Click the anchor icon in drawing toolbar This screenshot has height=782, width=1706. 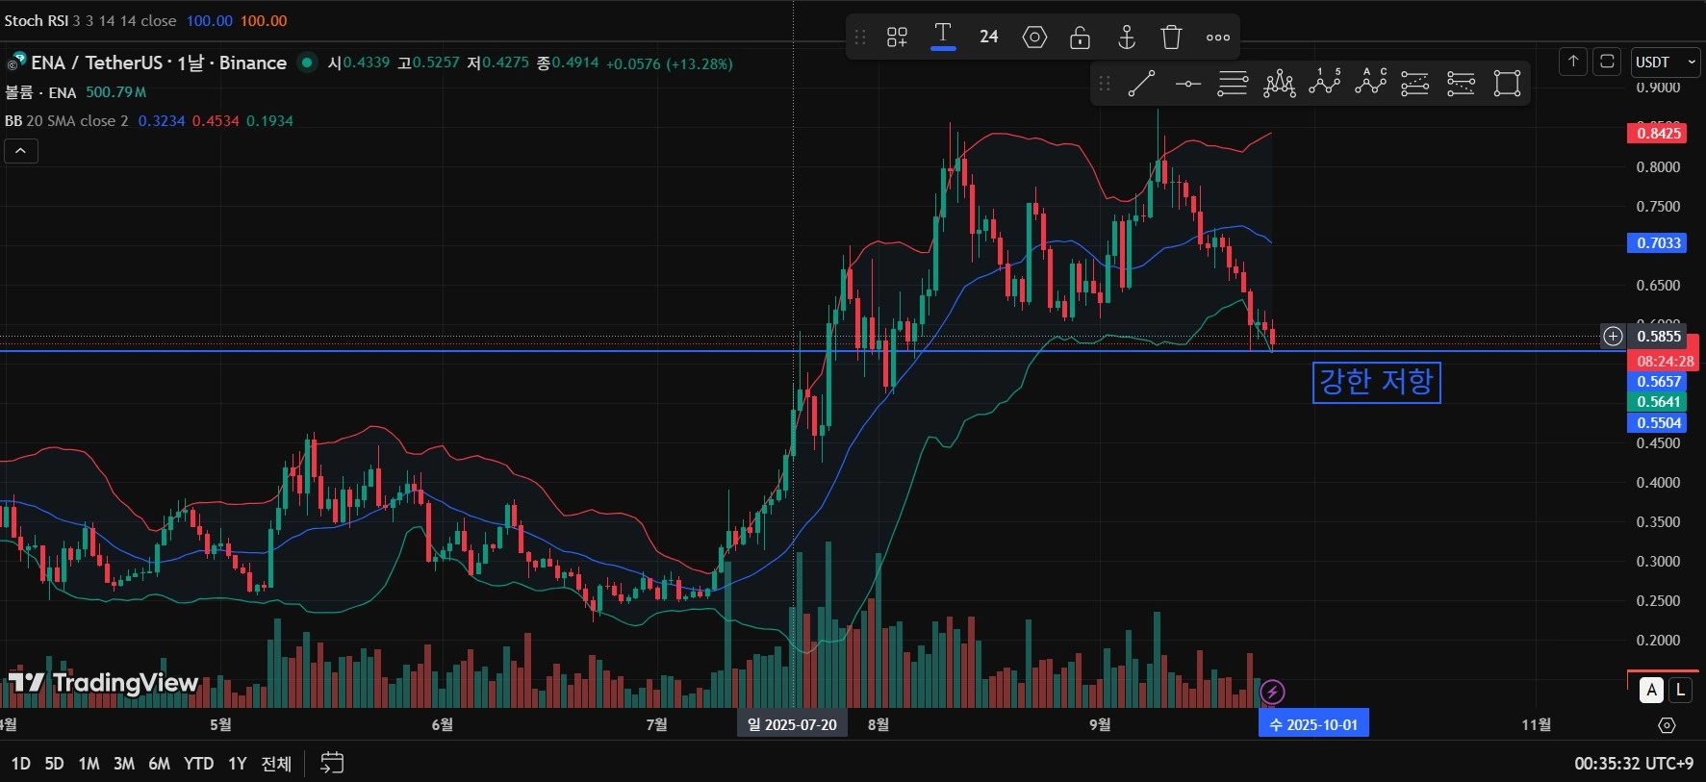coord(1126,38)
